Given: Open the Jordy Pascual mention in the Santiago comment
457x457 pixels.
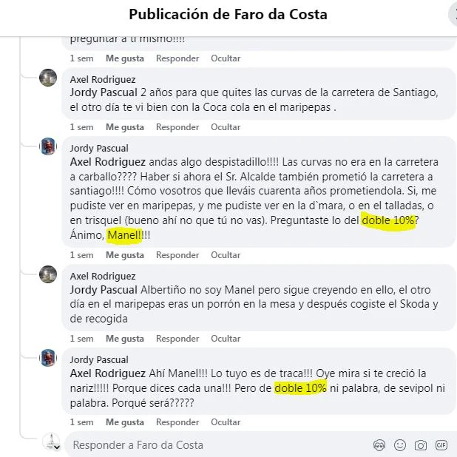Looking at the screenshot, I should coord(104,92).
